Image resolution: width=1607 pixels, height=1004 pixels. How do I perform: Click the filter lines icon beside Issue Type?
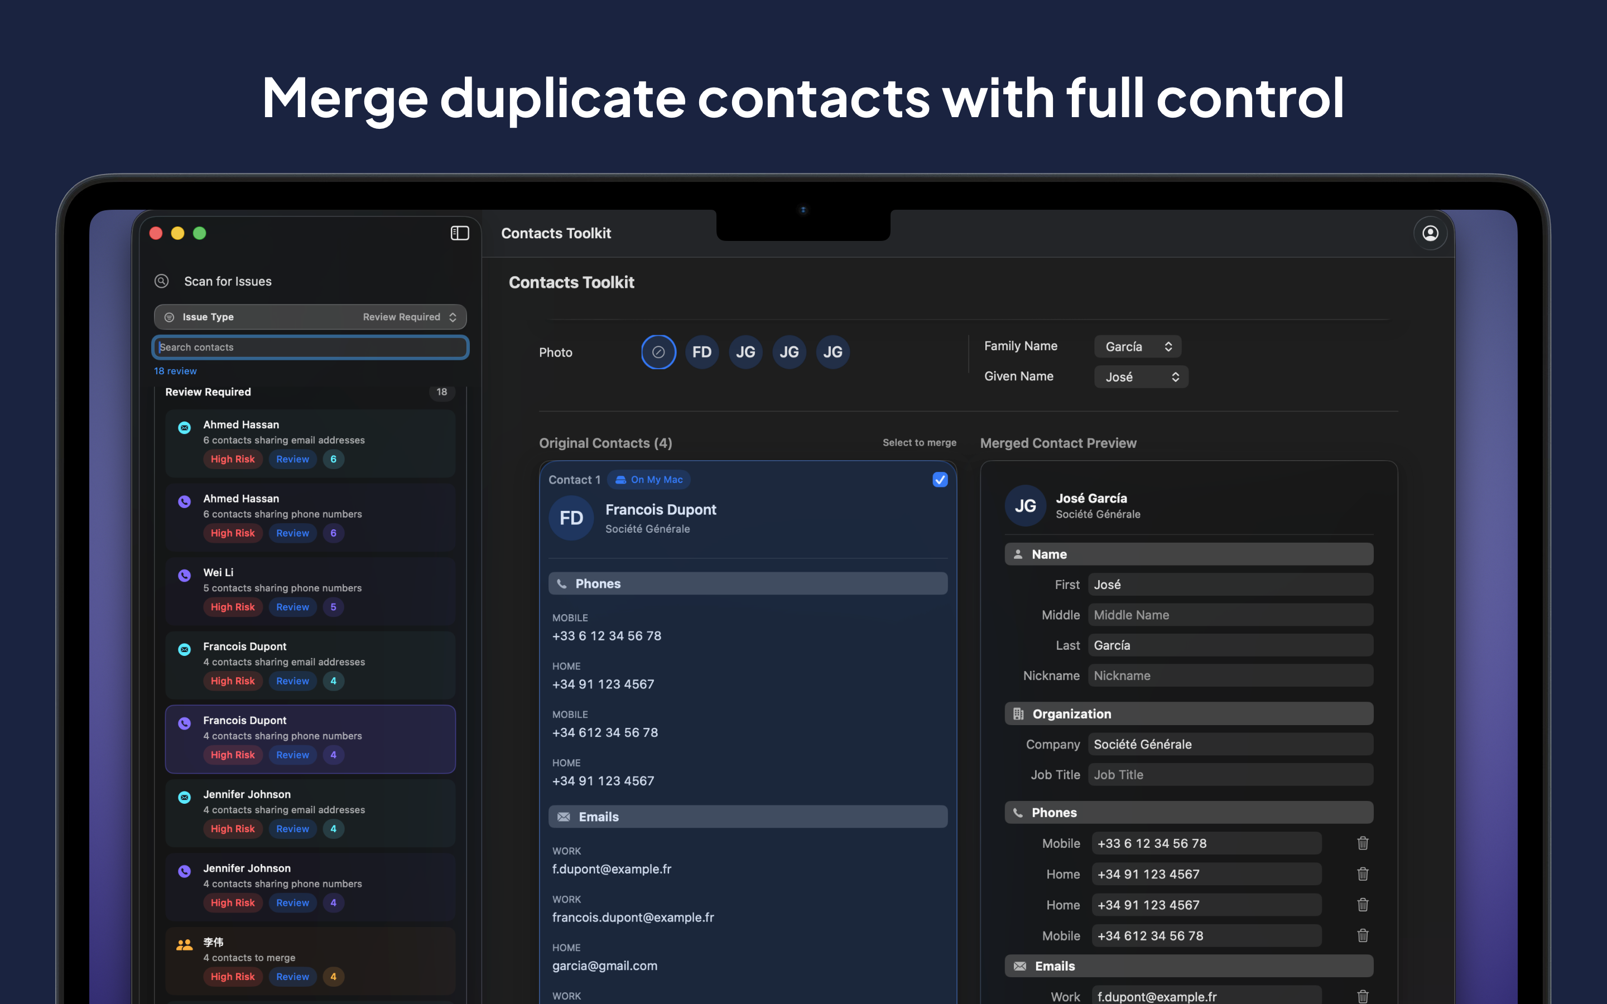point(170,317)
